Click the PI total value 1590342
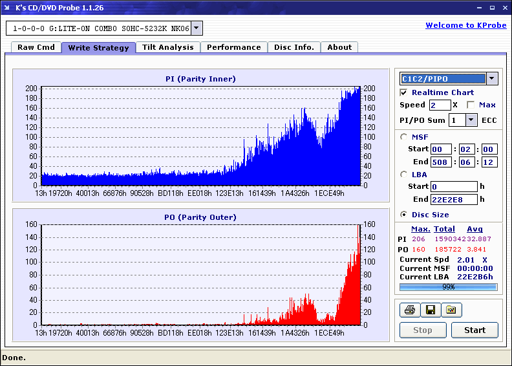512x366 pixels. 450,239
